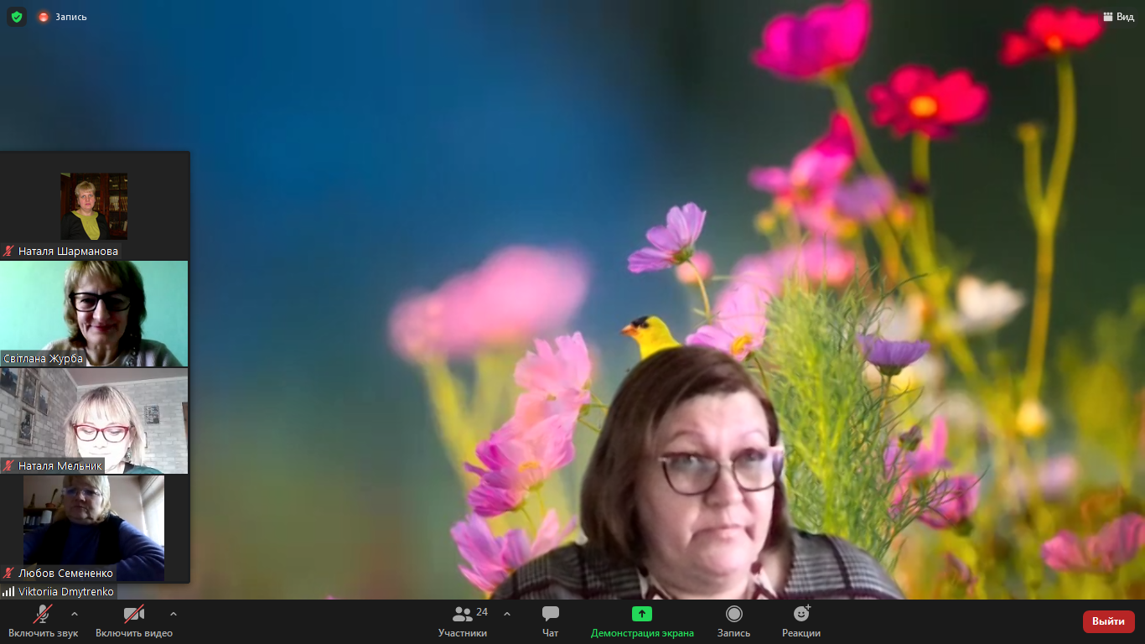1145x644 pixels.
Task: Open the Участники participants panel
Action: (x=462, y=621)
